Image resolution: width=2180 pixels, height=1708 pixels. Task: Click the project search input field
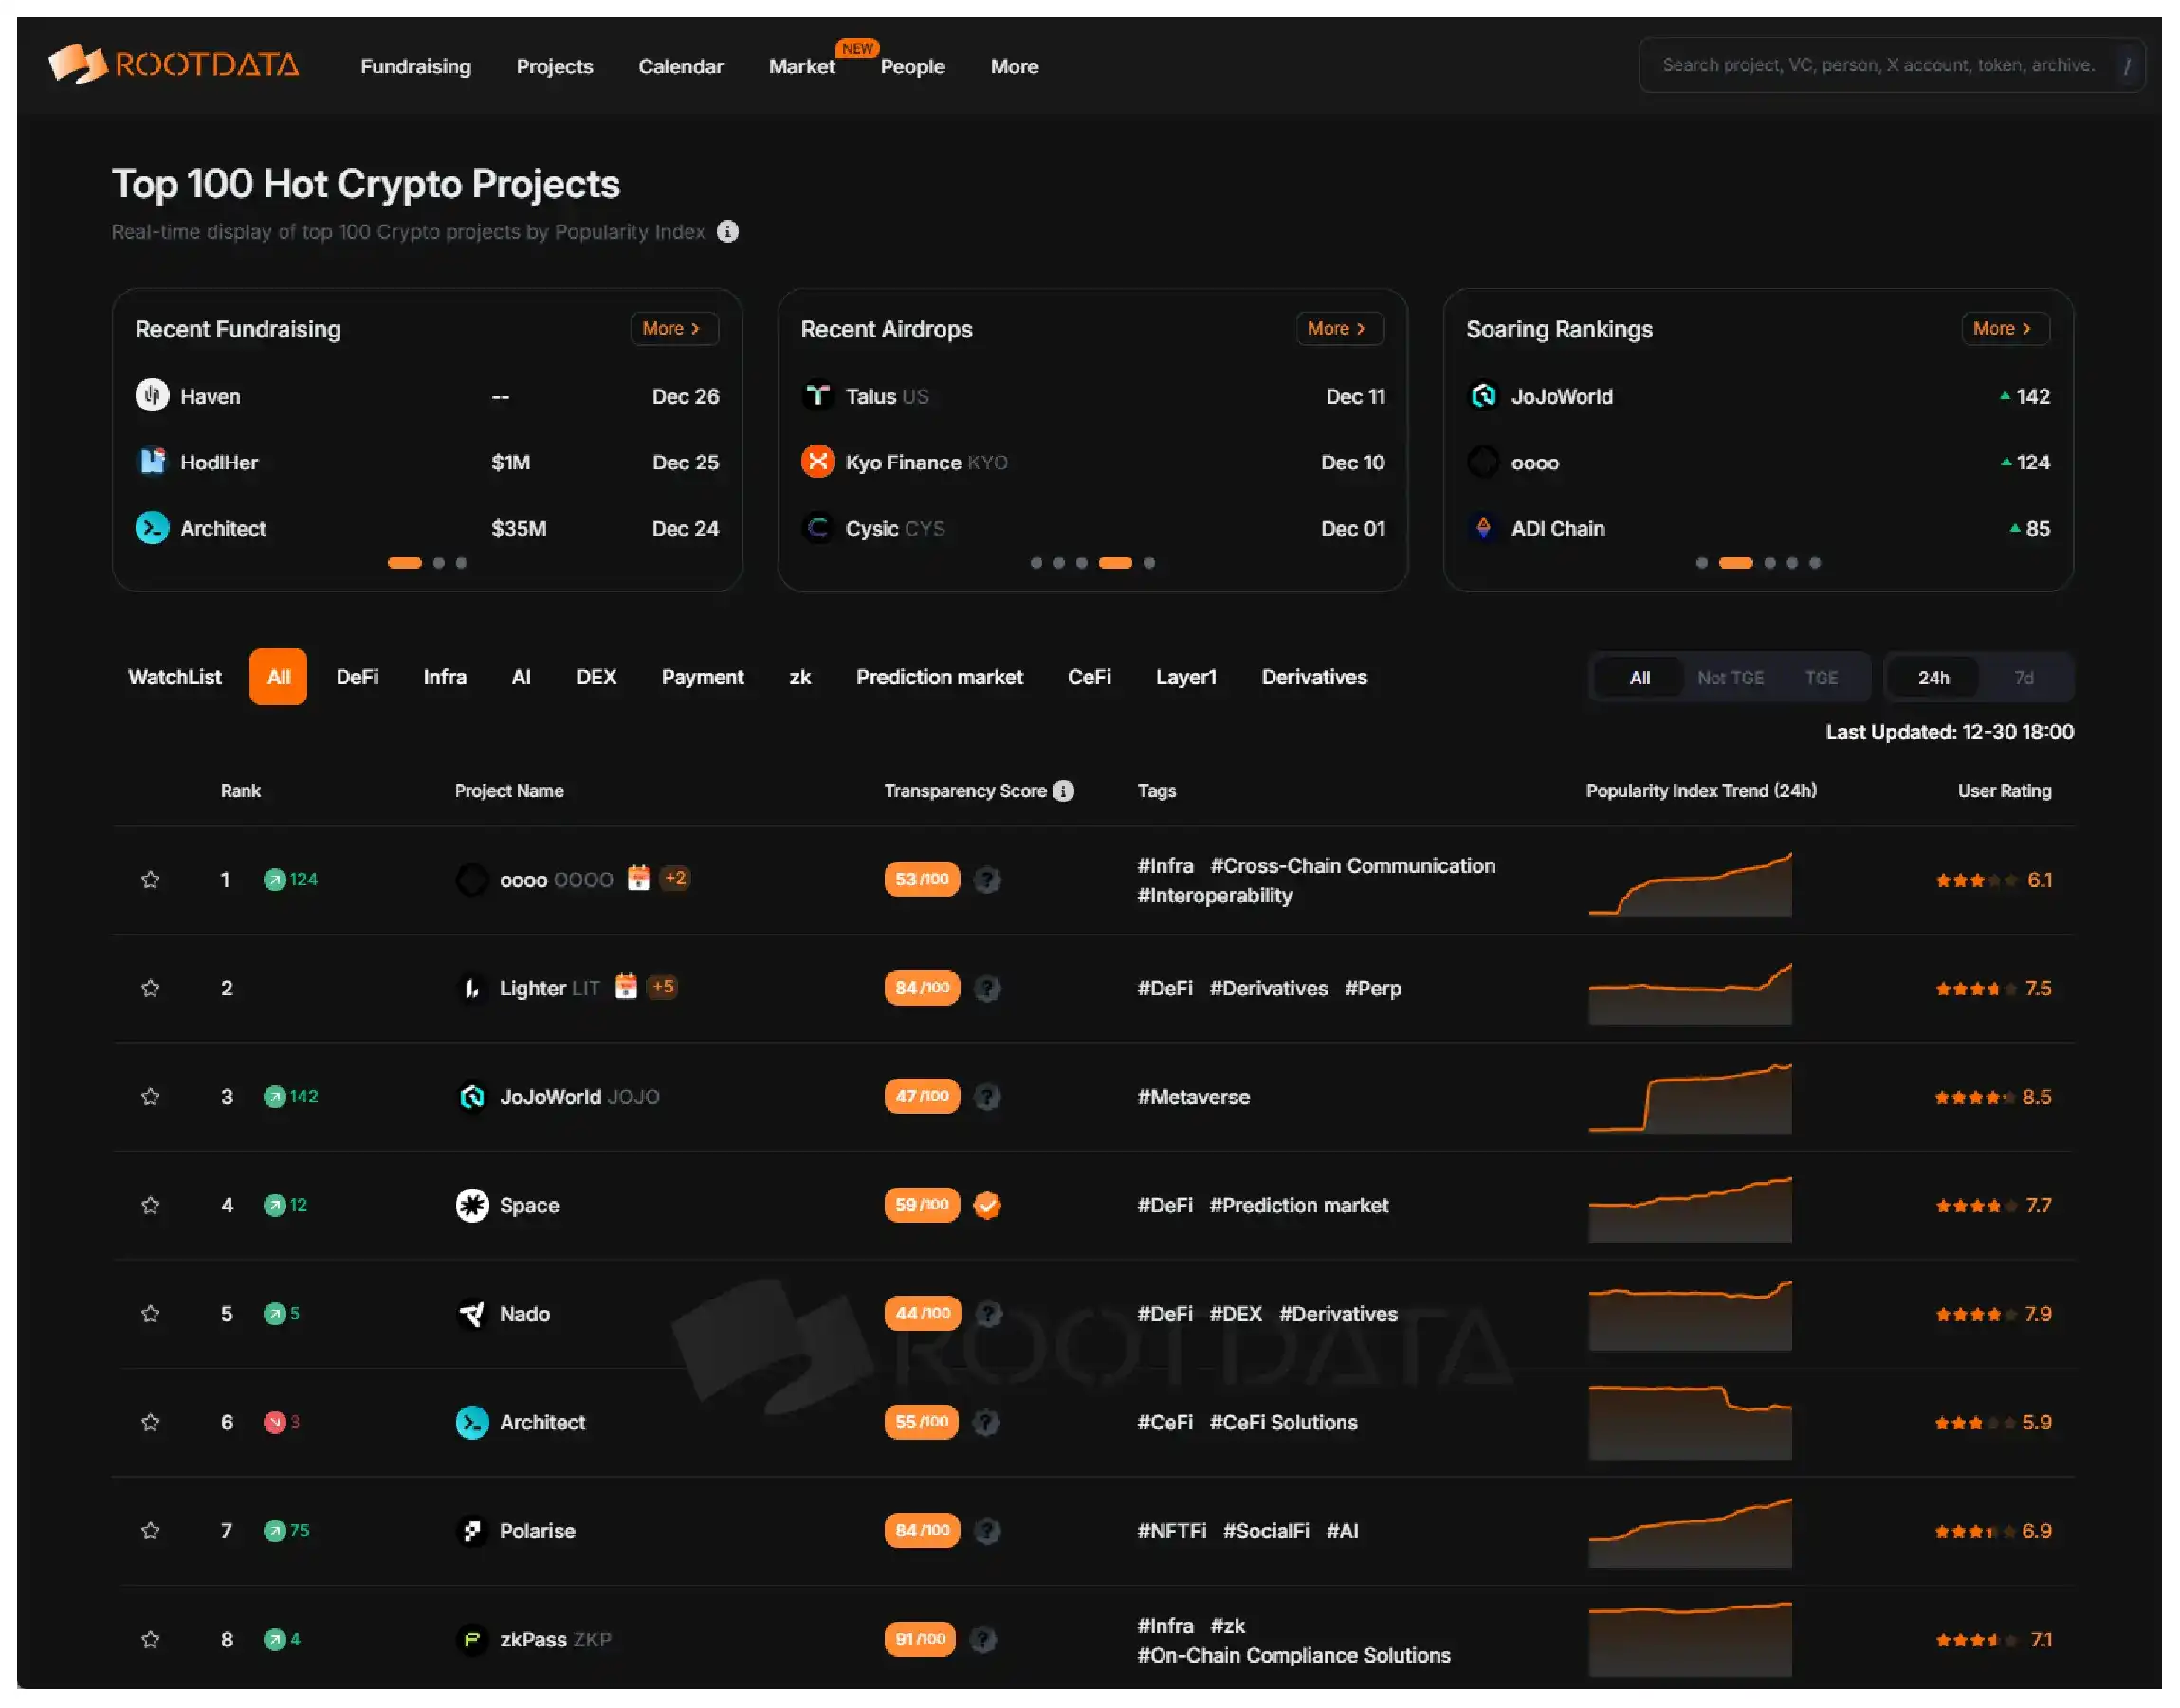click(x=1877, y=65)
